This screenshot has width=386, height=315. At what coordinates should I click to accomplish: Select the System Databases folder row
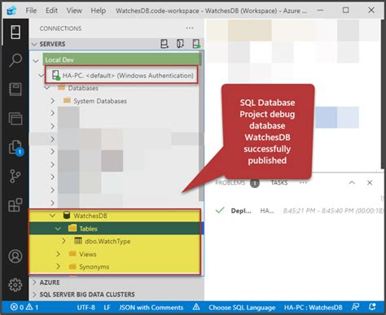(x=116, y=101)
